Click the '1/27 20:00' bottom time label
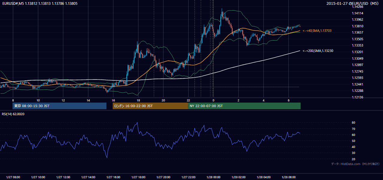The width and height of the screenshot is (383, 180). [163, 177]
